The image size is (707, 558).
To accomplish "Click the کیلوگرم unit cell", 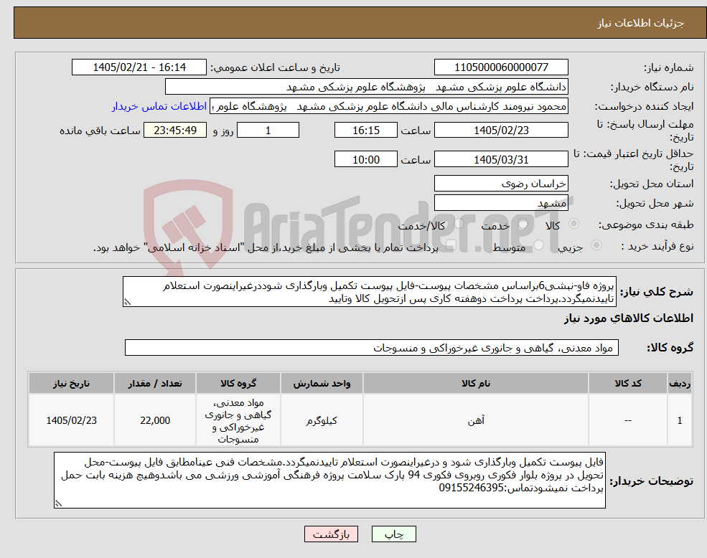I will (322, 420).
